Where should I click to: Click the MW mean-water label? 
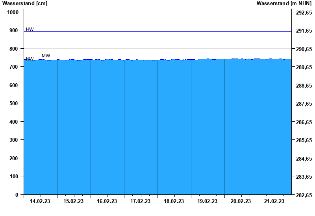click(46, 56)
